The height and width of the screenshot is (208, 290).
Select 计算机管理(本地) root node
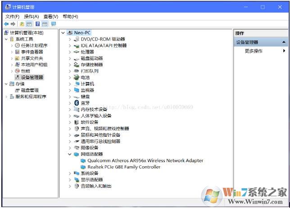tap(27, 33)
